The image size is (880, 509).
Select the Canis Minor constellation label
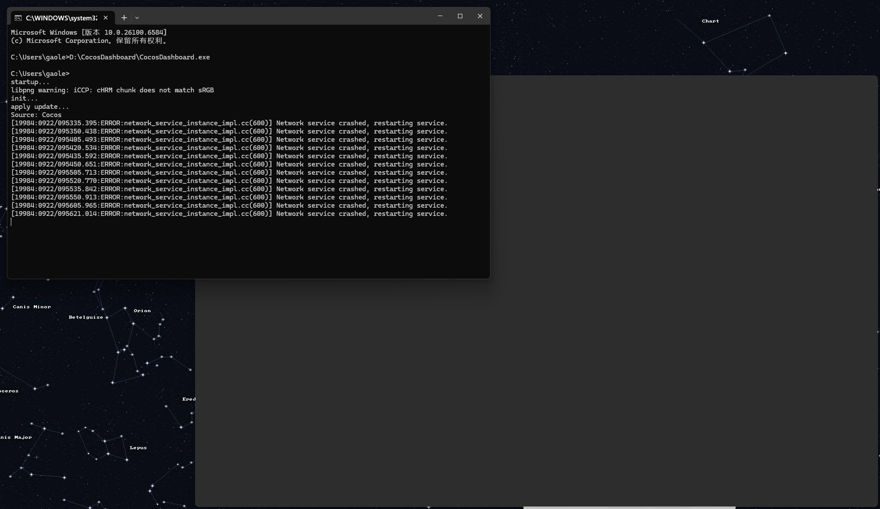coord(32,307)
